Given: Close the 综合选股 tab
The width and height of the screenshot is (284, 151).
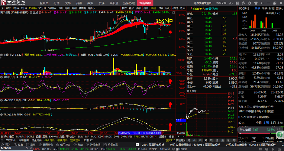Looking at the screenshot, I should pyautogui.click(x=31, y=148).
